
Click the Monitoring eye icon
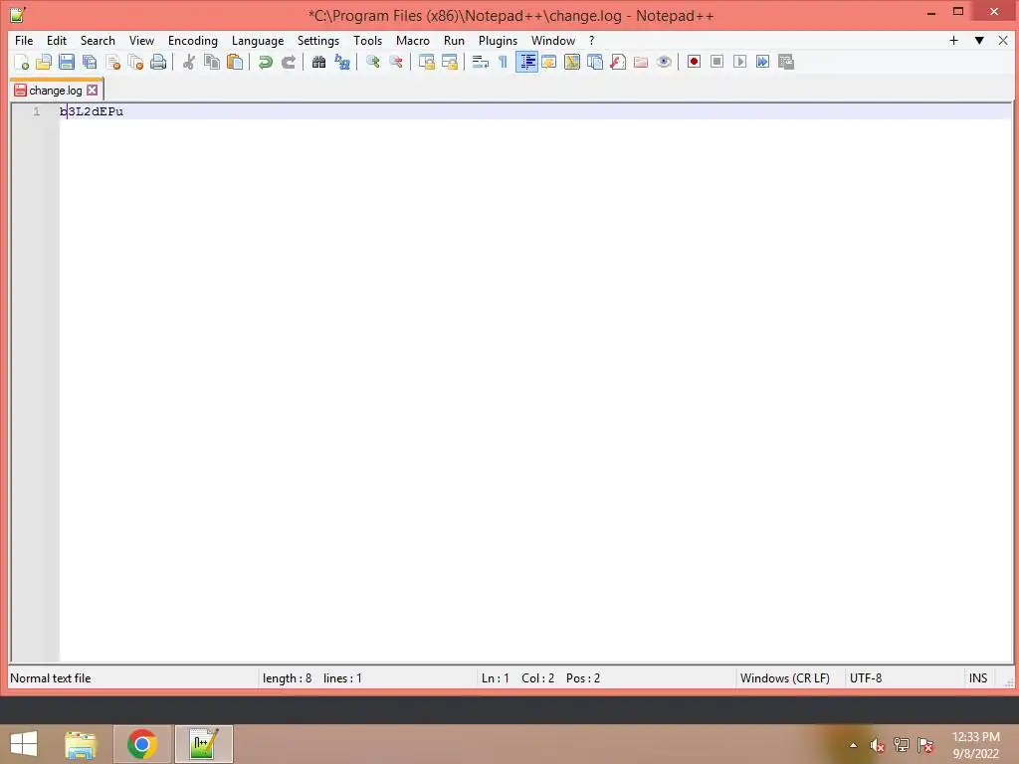click(x=664, y=62)
